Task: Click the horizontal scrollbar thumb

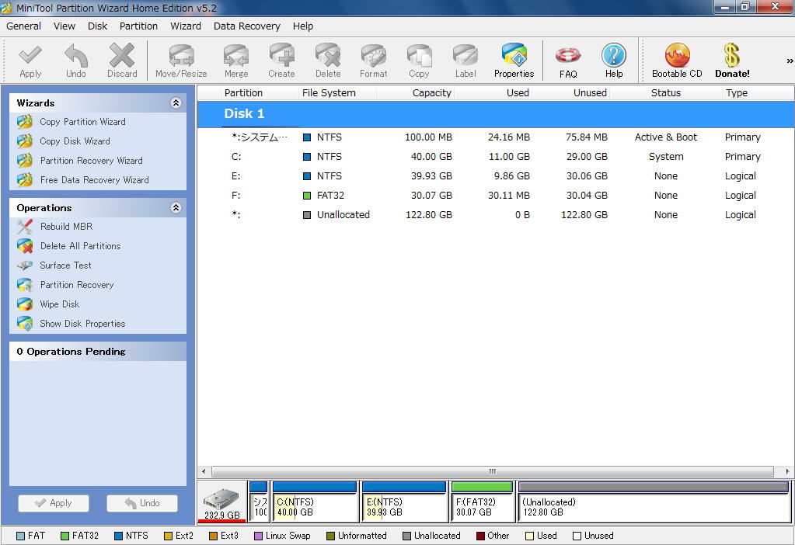Action: tap(493, 471)
